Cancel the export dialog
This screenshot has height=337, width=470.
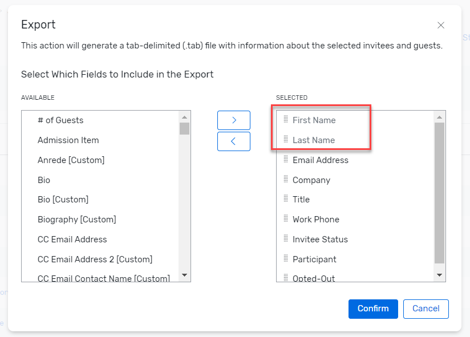pos(426,308)
